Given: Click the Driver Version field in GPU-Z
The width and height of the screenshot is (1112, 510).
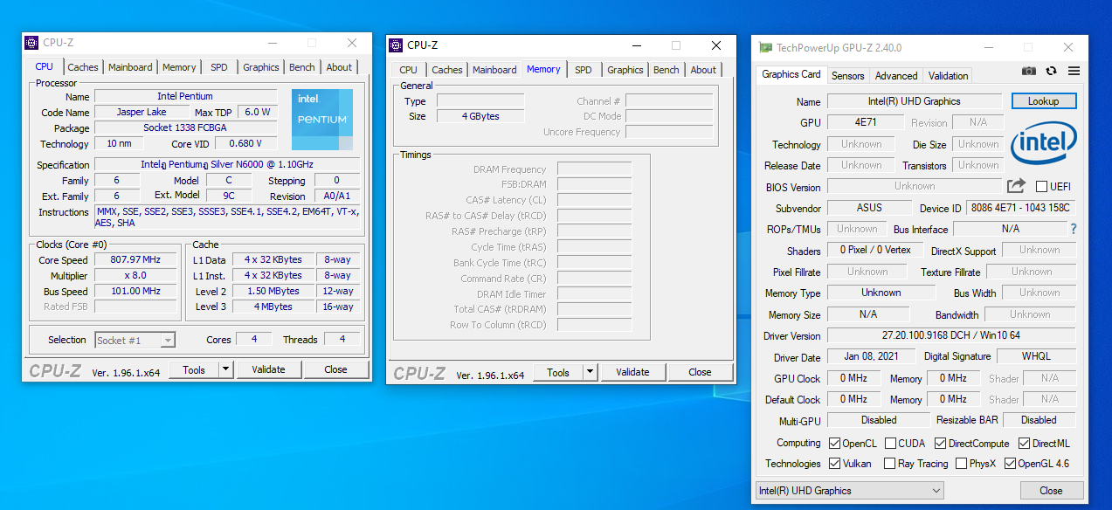Looking at the screenshot, I should [x=951, y=335].
